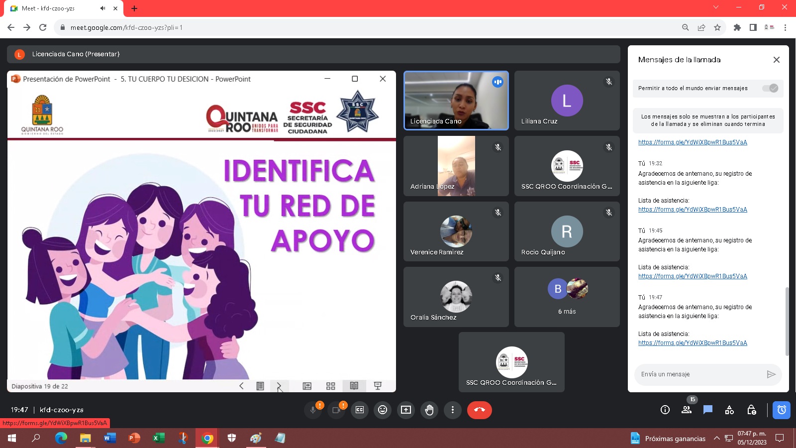Open the Chrome zoom magnifier icon
The height and width of the screenshot is (448, 796).
pyautogui.click(x=686, y=27)
